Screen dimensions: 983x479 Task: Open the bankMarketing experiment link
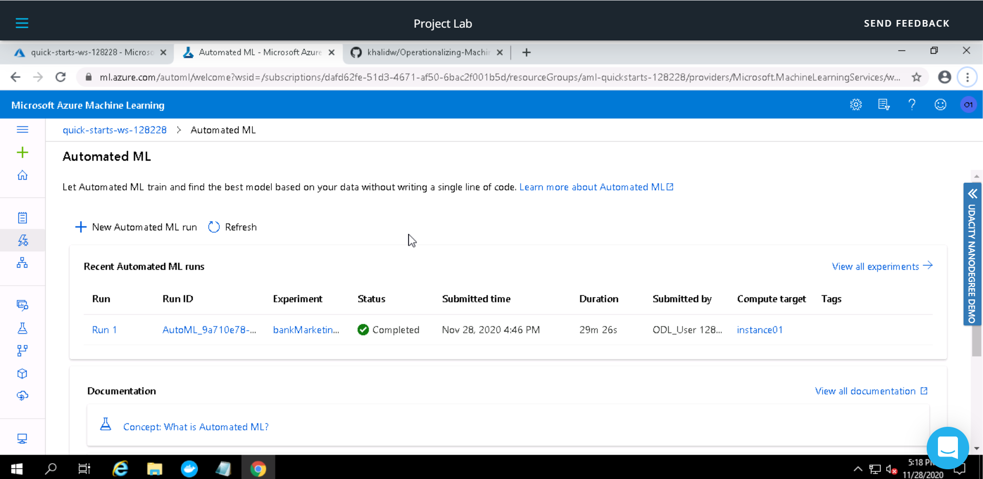[x=306, y=330]
